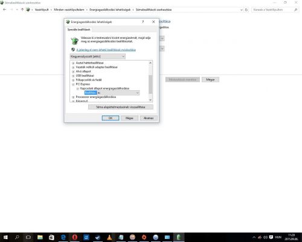Viewport: 302px width, 242px height.
Task: Select the Alvó állapot tree row
Action: pos(83,71)
